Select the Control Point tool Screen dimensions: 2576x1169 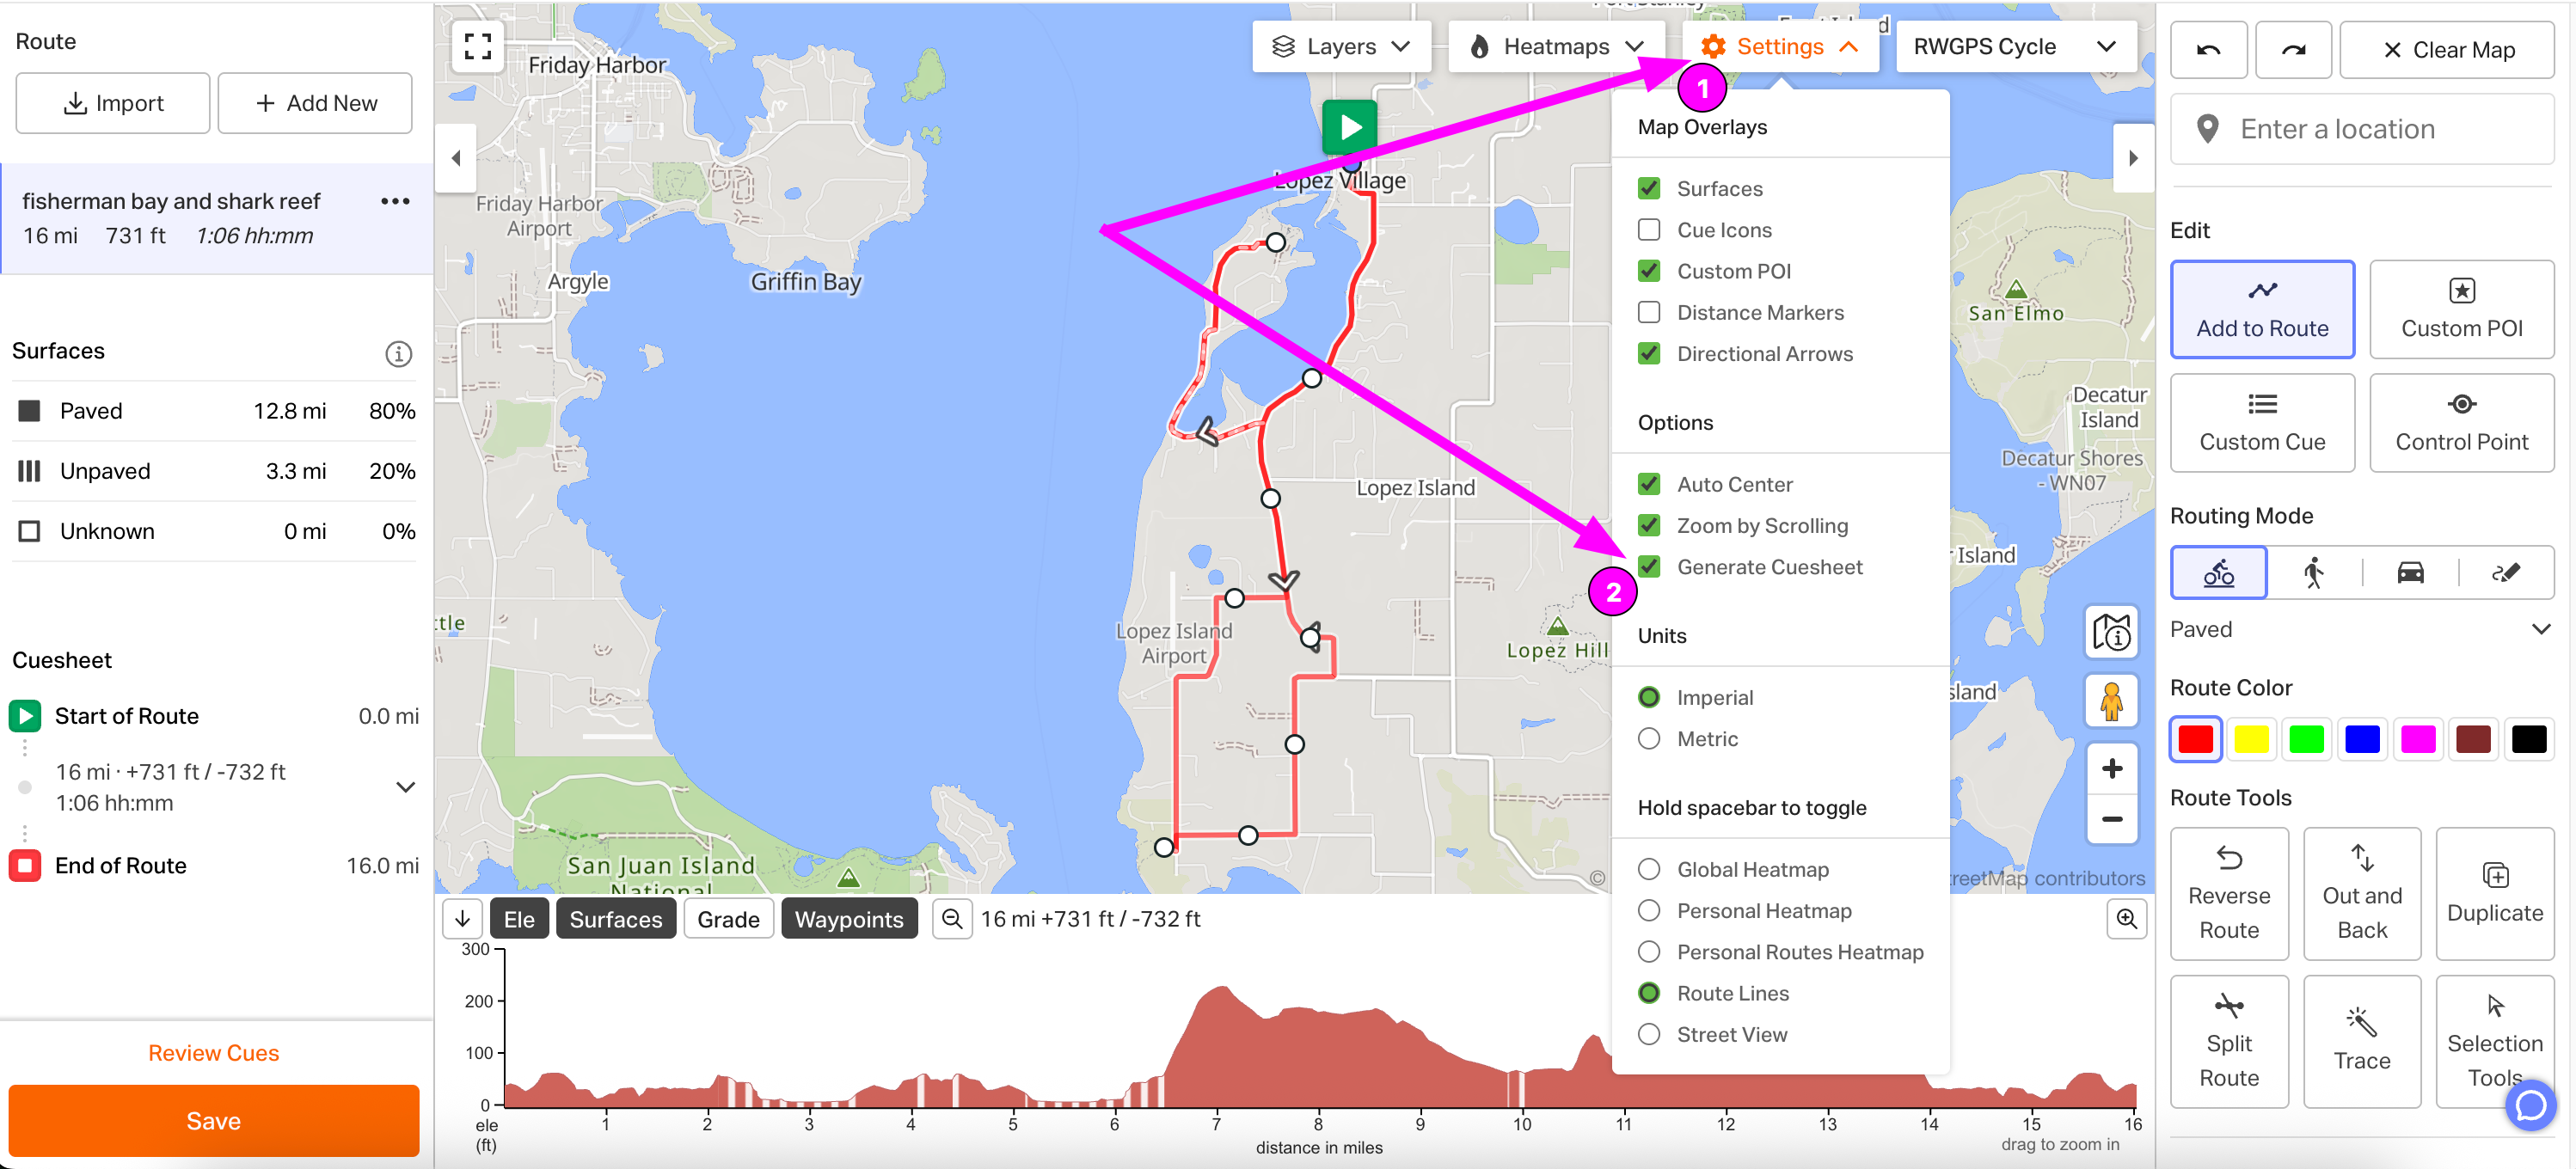click(x=2461, y=422)
